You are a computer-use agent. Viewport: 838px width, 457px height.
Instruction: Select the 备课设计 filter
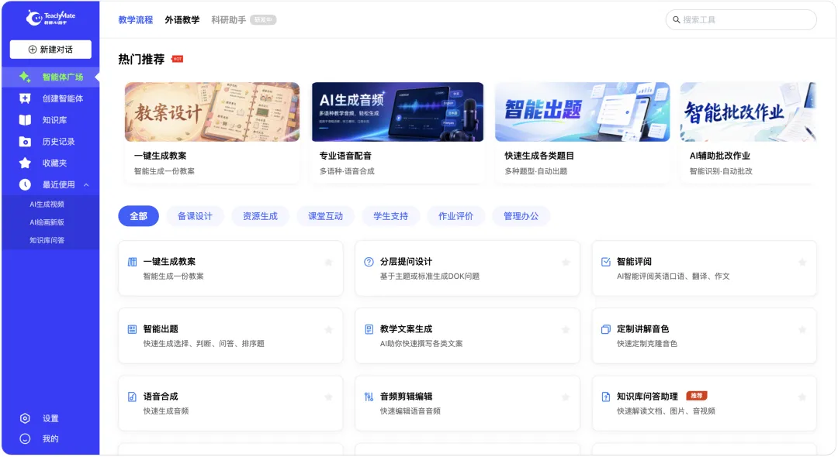195,216
